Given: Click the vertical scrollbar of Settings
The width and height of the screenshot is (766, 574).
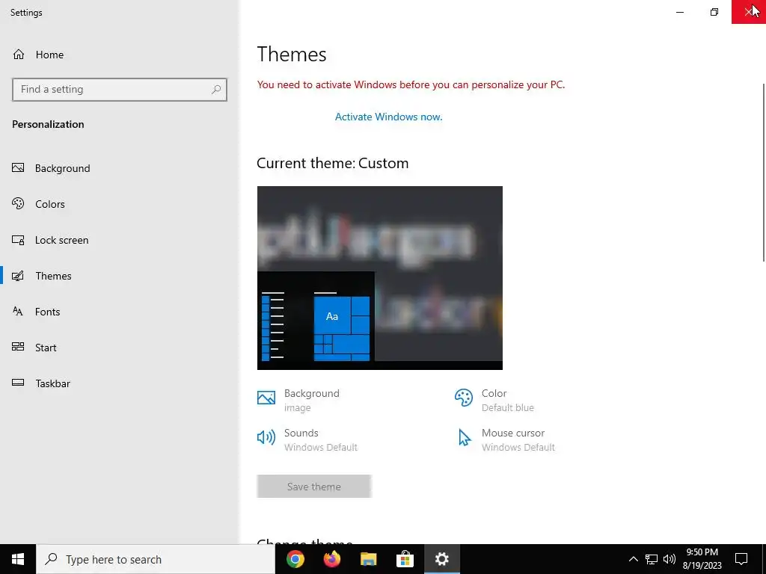Looking at the screenshot, I should [x=764, y=173].
